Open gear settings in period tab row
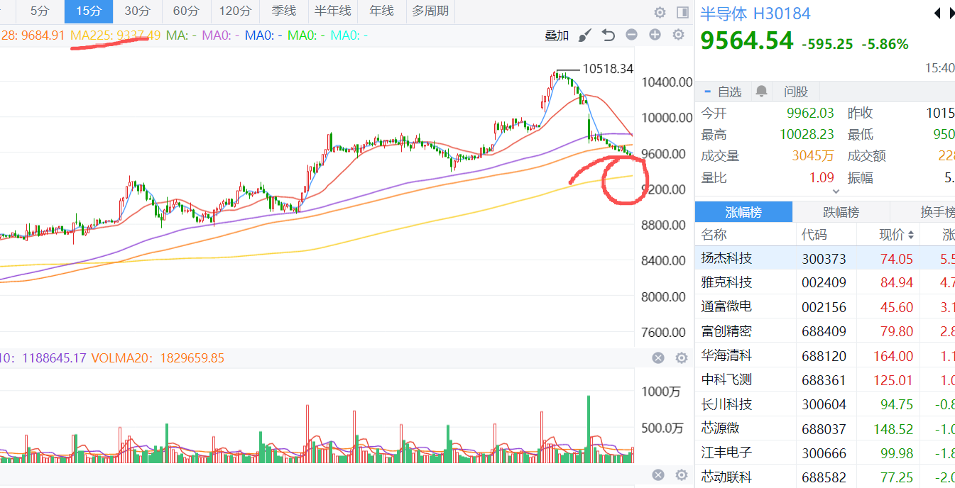Image resolution: width=955 pixels, height=488 pixels. (660, 12)
